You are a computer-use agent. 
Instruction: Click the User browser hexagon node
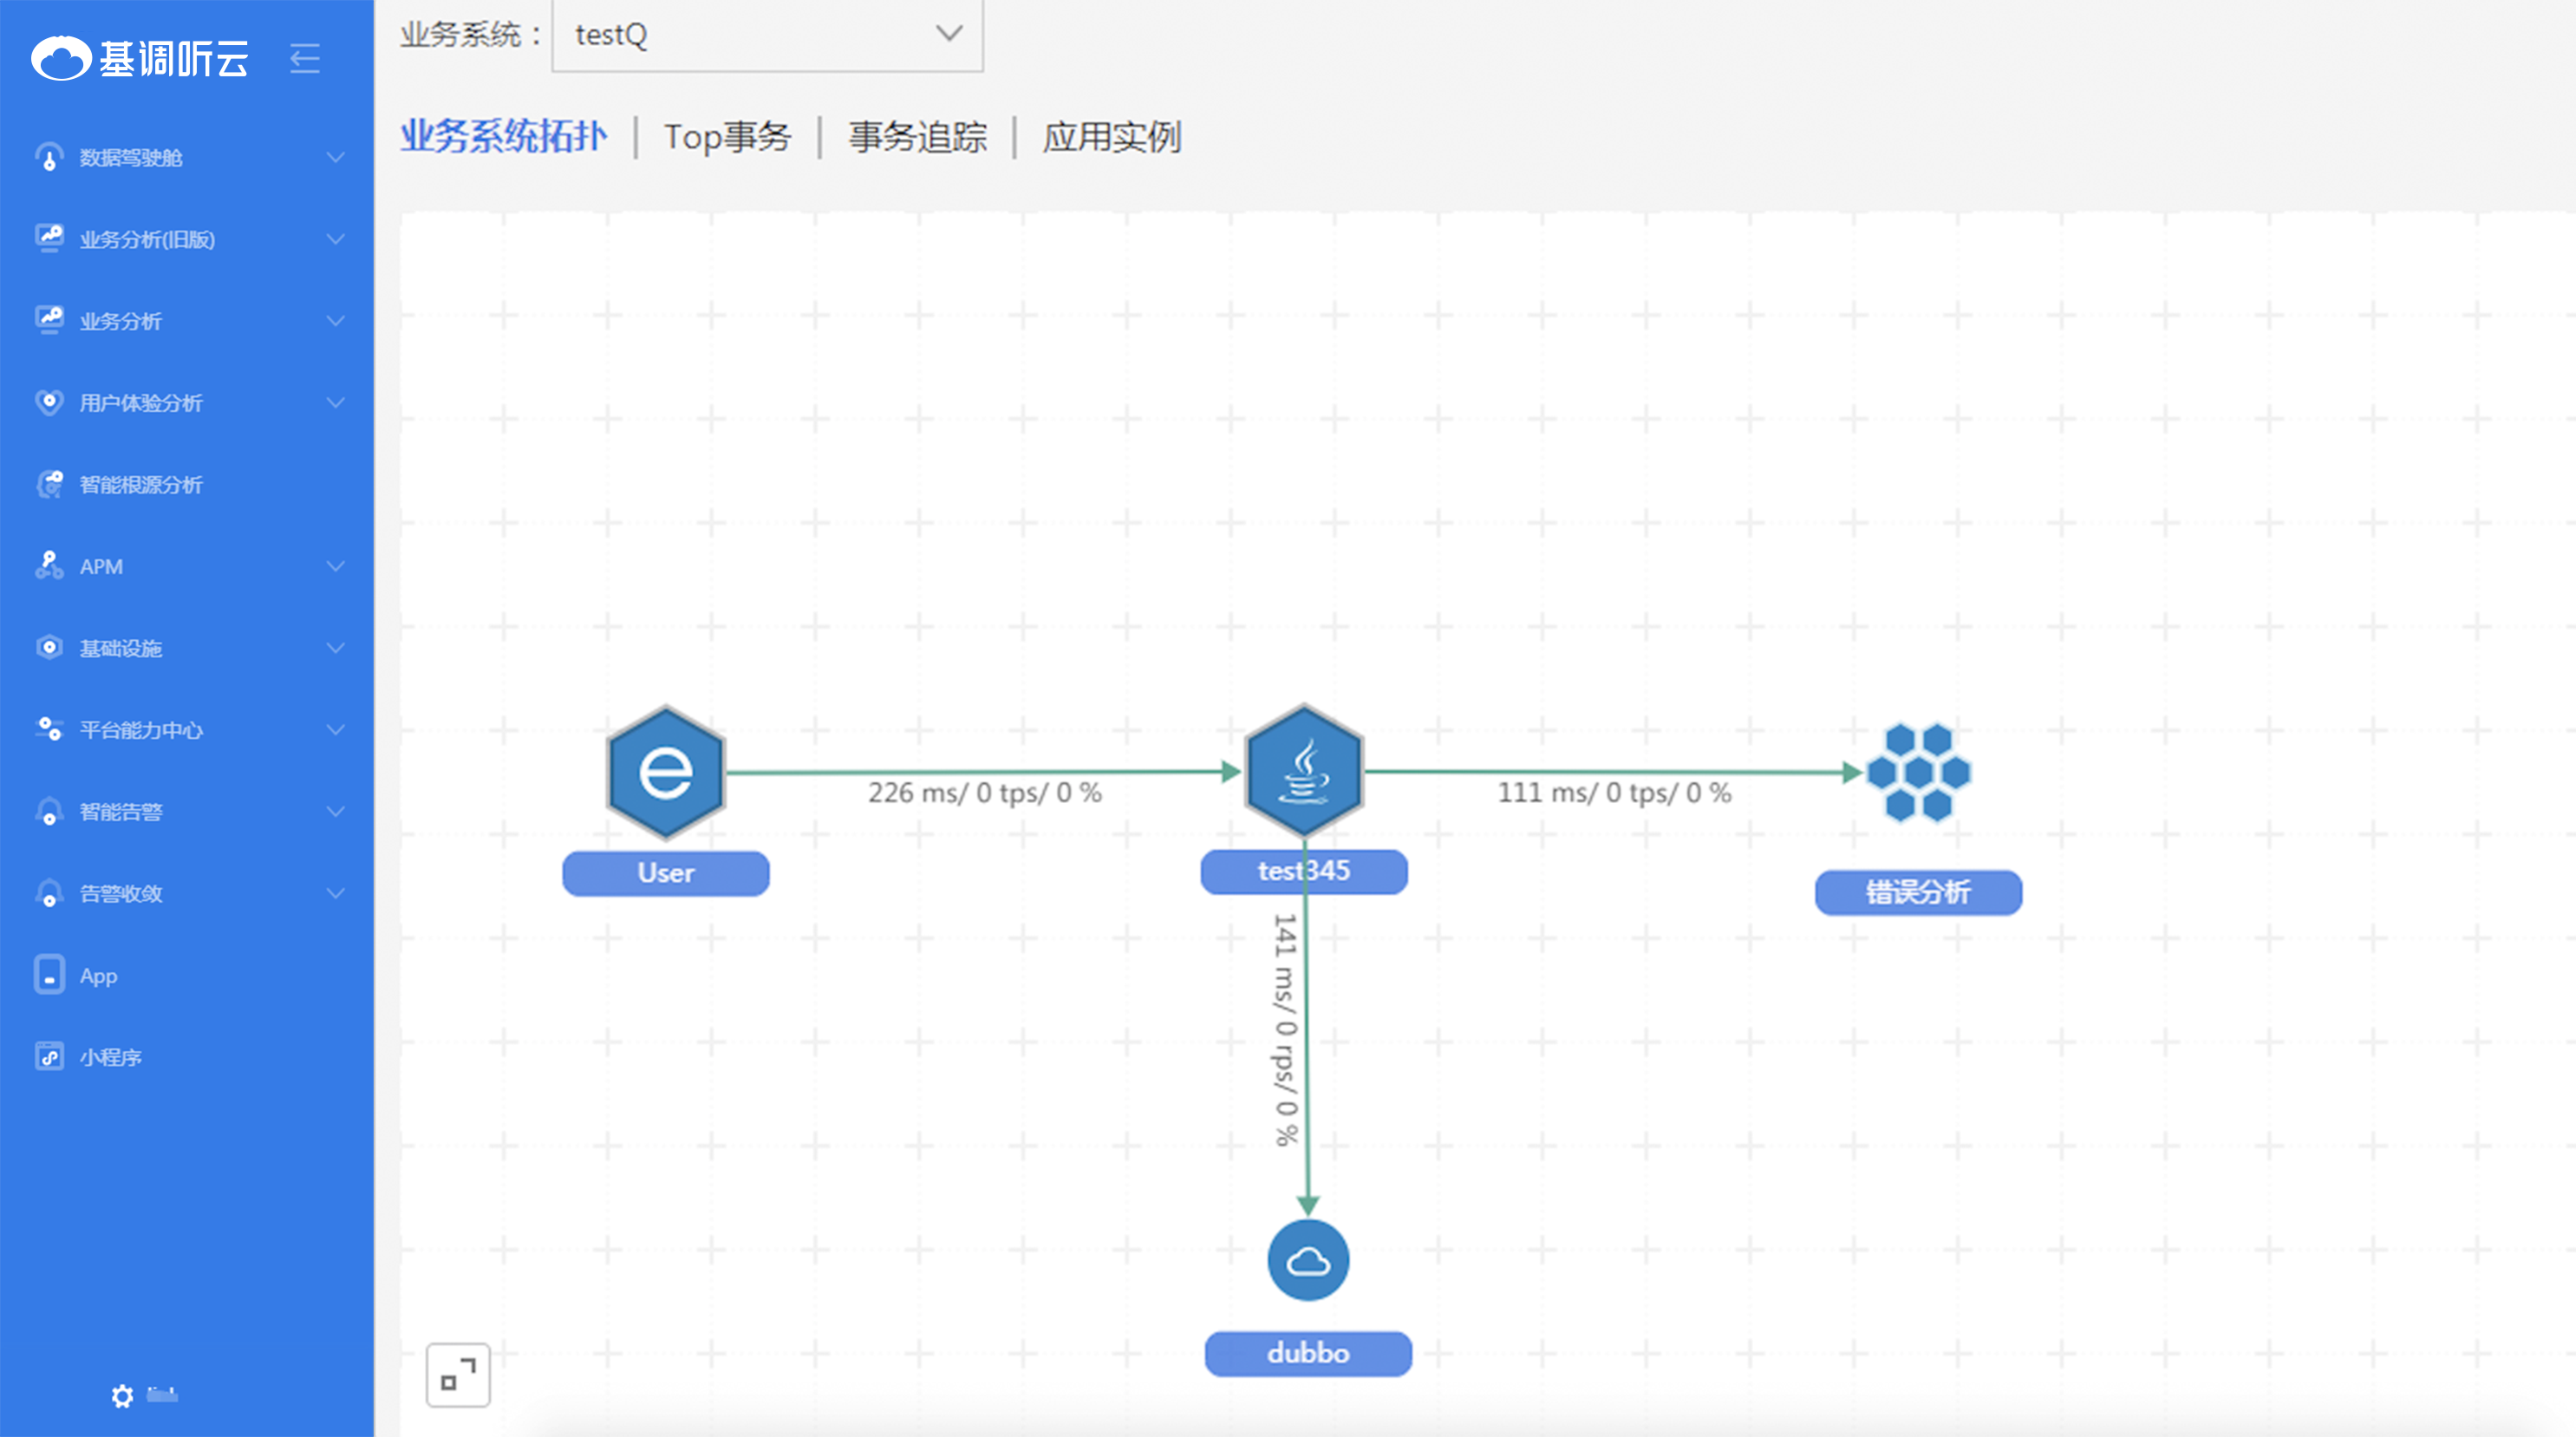[x=665, y=772]
